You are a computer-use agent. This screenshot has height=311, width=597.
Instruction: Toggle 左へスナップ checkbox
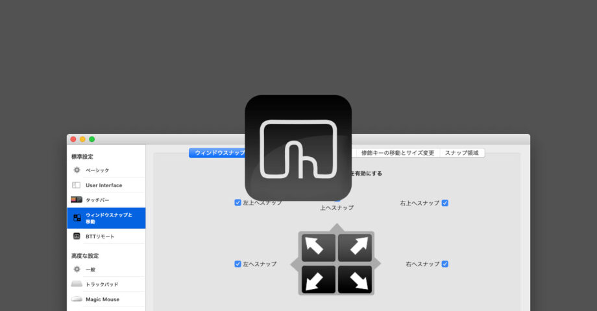tap(238, 264)
